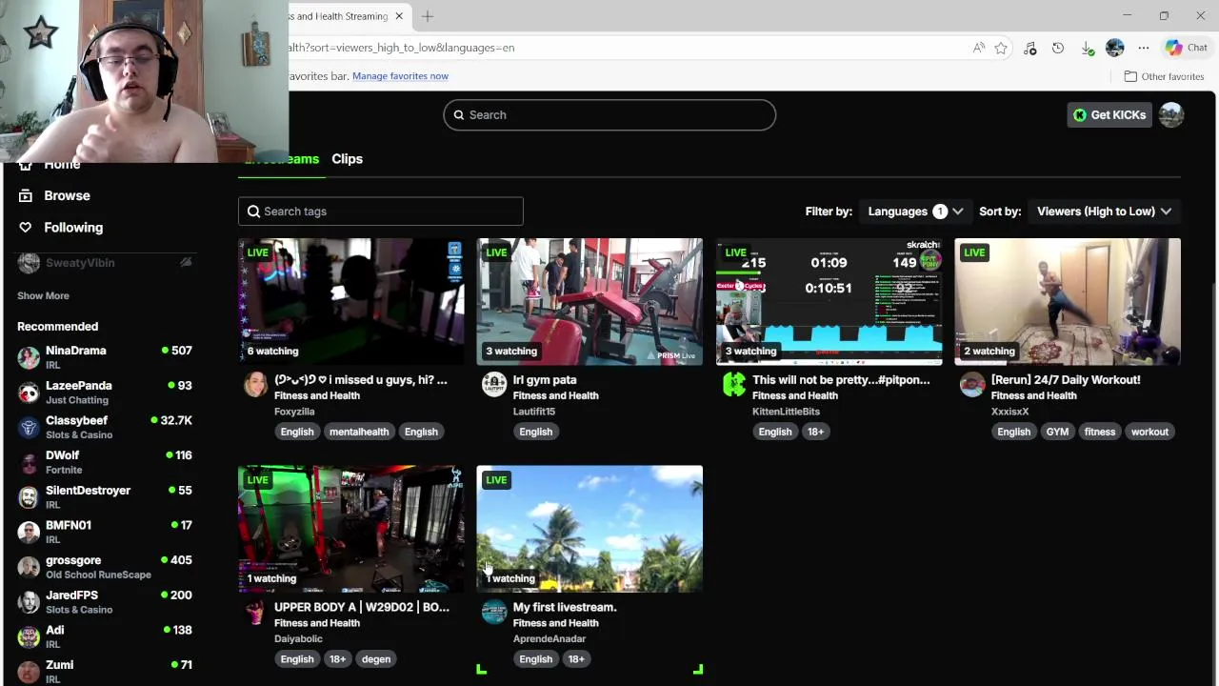Click the Following heart icon
This screenshot has width=1219, height=686.
click(26, 227)
